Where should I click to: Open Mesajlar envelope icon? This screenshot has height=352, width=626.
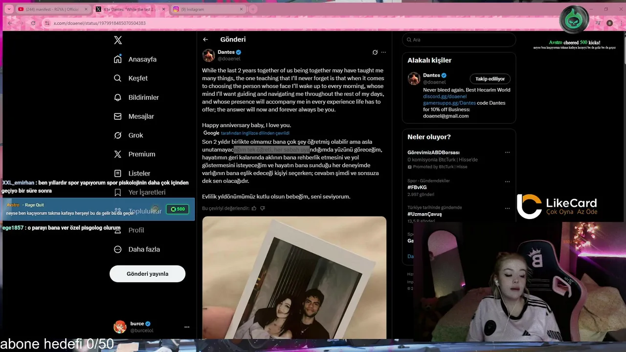(x=117, y=116)
